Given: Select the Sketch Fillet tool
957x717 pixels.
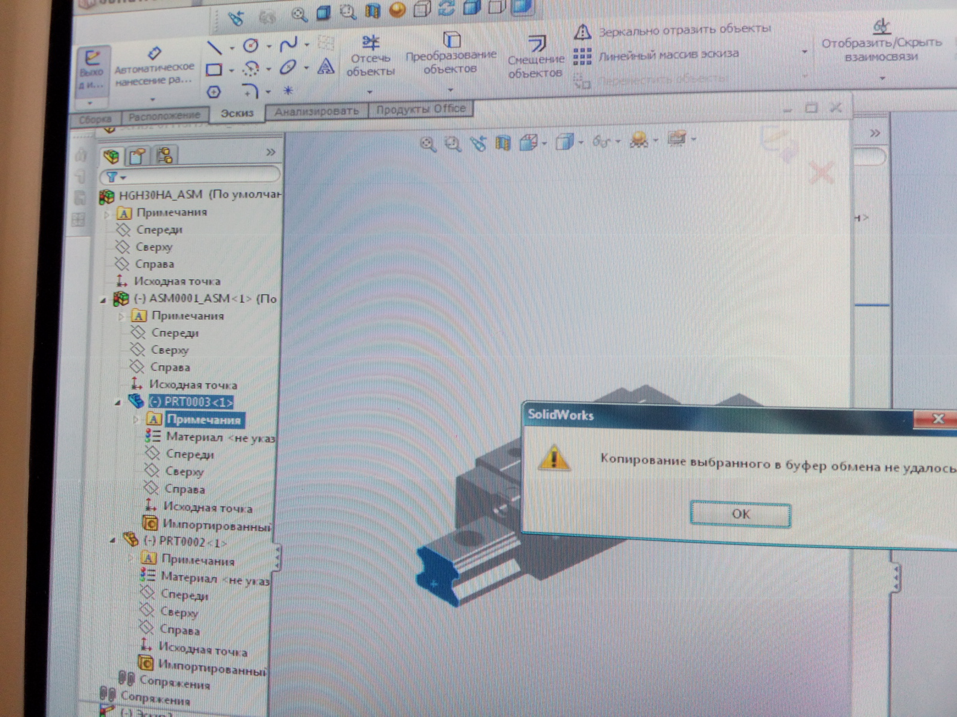Looking at the screenshot, I should pyautogui.click(x=250, y=91).
